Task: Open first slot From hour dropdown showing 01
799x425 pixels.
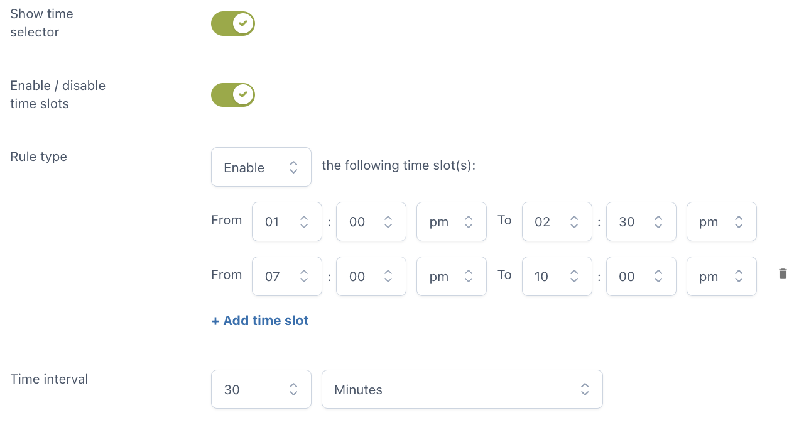Action: point(287,221)
